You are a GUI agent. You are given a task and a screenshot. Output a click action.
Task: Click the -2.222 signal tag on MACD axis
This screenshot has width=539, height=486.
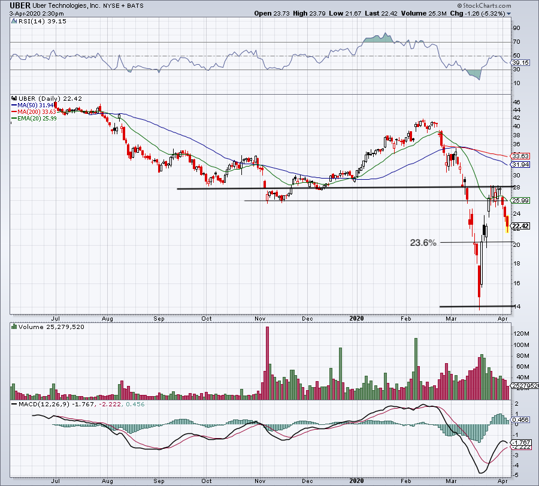click(520, 447)
